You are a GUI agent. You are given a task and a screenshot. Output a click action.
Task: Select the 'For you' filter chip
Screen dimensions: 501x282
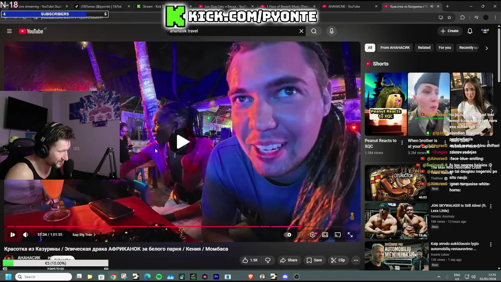[445, 48]
